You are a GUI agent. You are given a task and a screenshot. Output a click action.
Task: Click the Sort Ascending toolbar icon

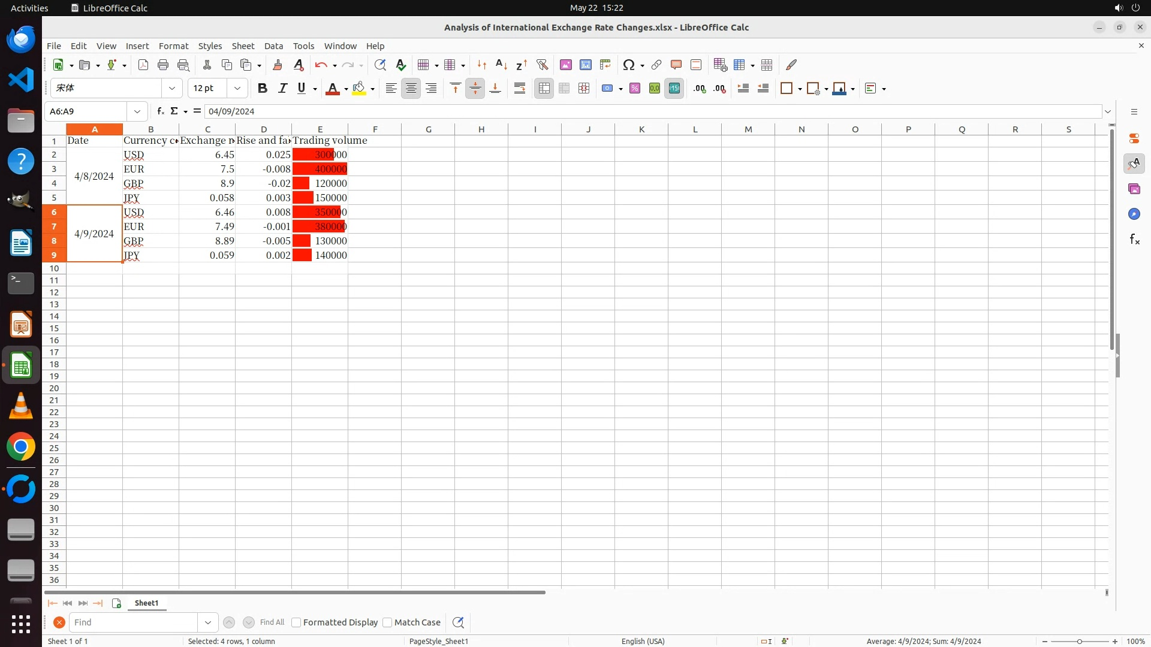[x=502, y=65]
